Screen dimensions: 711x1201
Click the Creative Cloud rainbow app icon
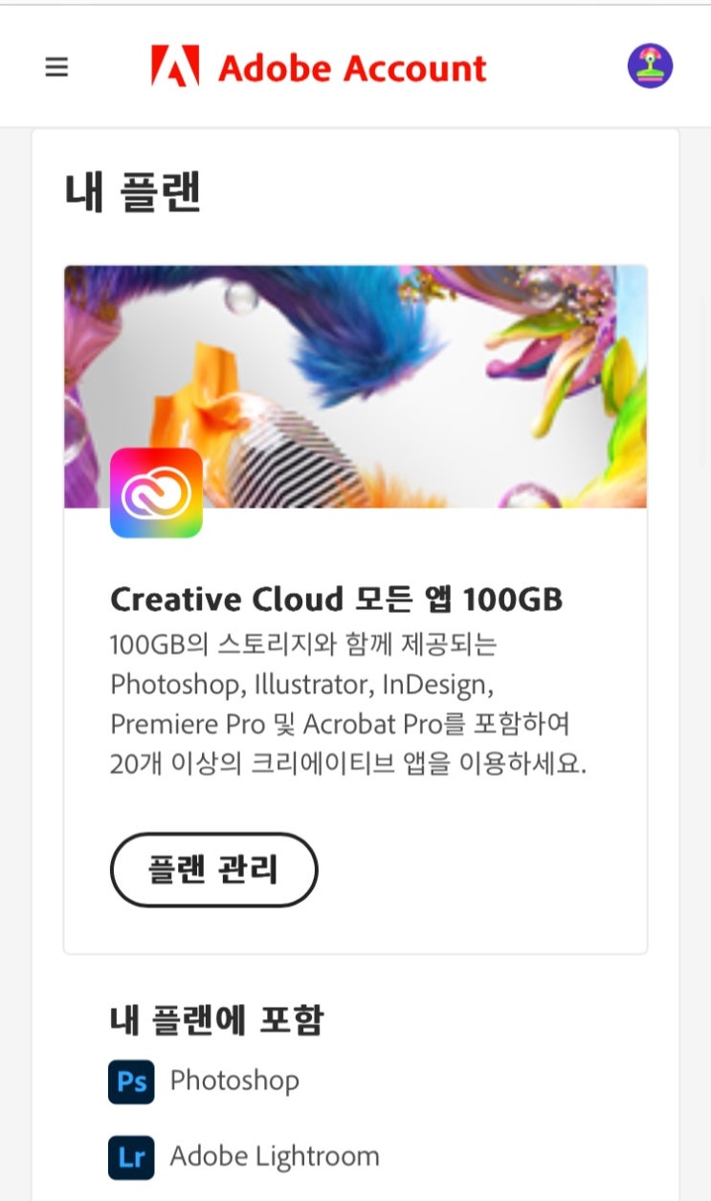tap(156, 492)
